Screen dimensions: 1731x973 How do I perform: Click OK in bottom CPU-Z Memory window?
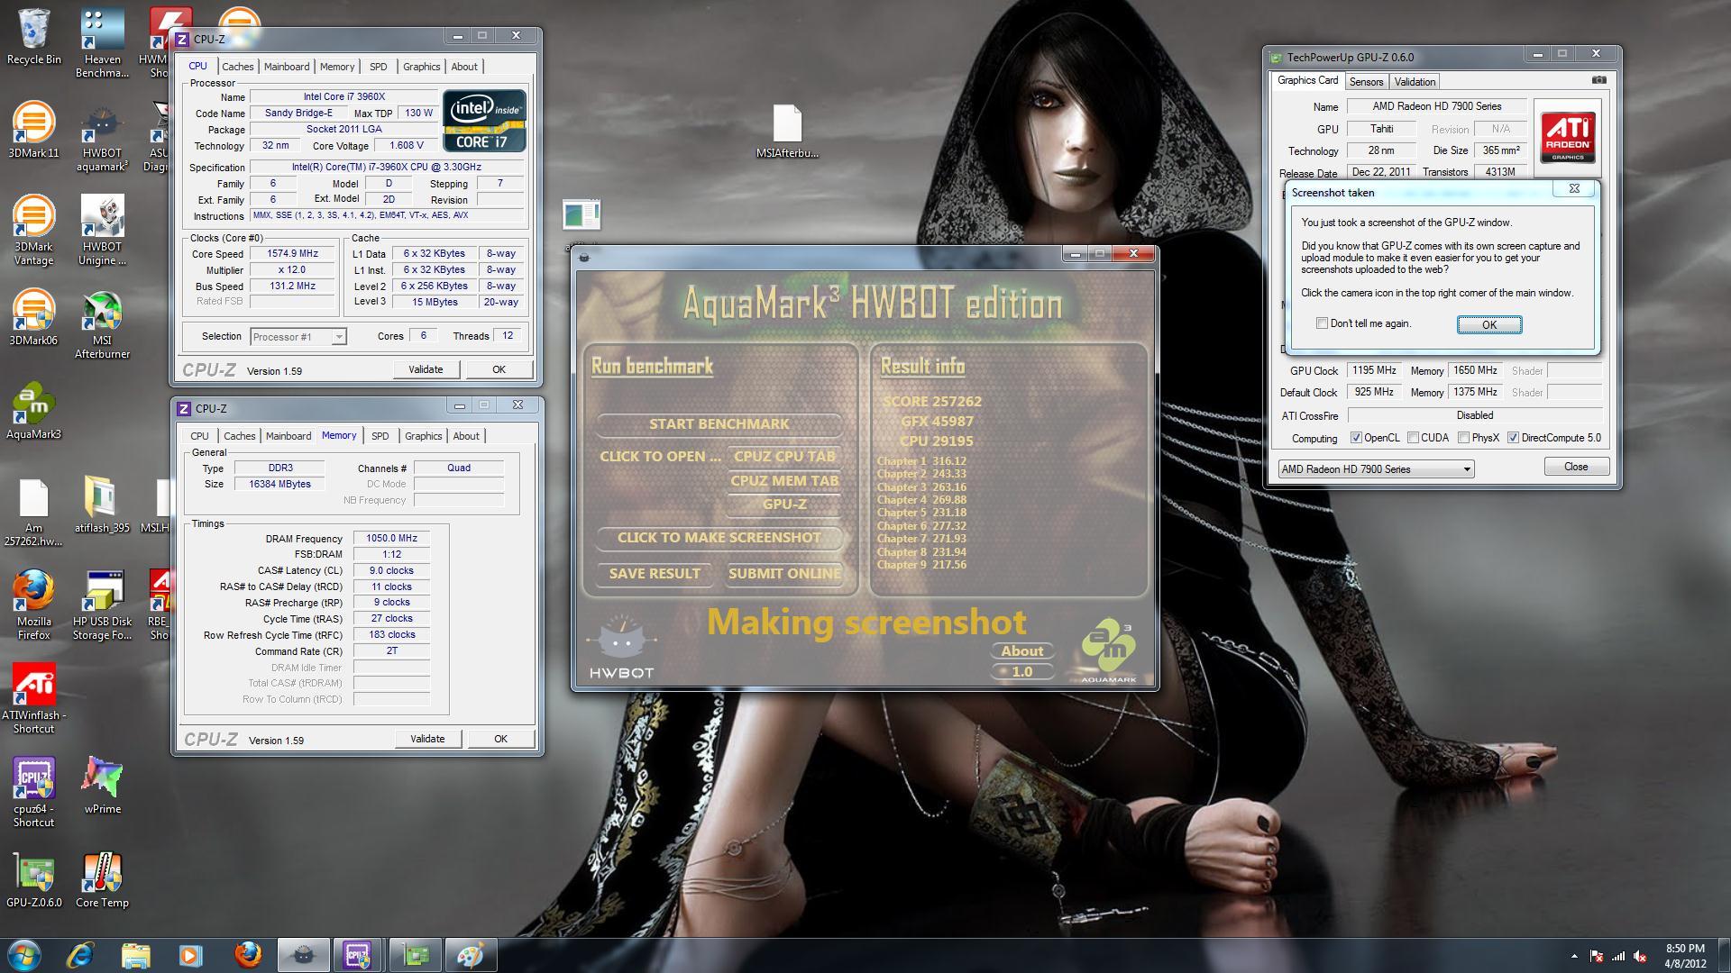[500, 739]
